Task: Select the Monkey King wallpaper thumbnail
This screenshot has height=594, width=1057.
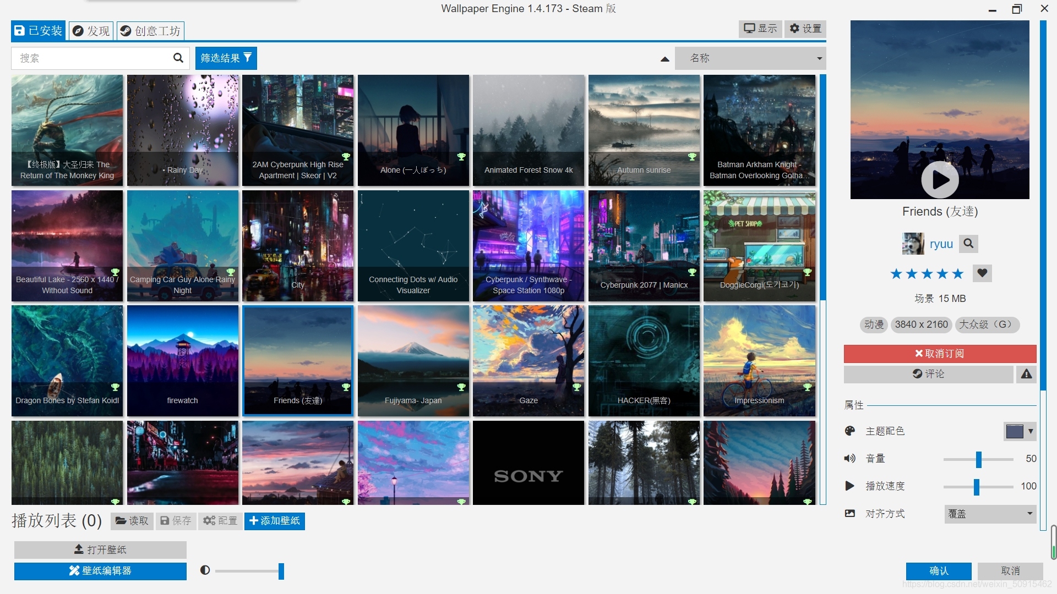Action: pyautogui.click(x=67, y=130)
